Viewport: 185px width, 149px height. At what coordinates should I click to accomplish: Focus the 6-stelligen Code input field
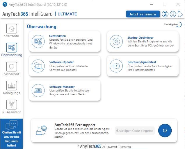[135, 131]
